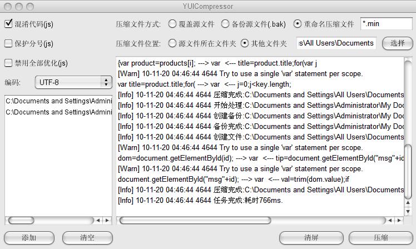416x249 pixels.
Task: Click the 创建备份 info log line
Action: pyautogui.click(x=261, y=116)
